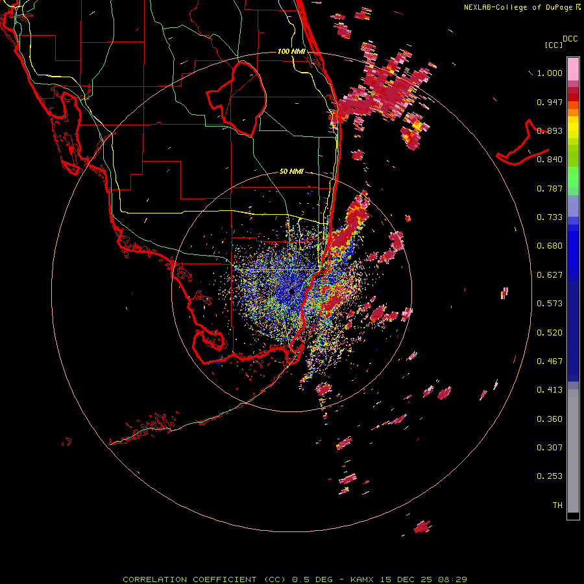Click the 15 DEC 25 date text
584x584 pixels.
click(406, 579)
